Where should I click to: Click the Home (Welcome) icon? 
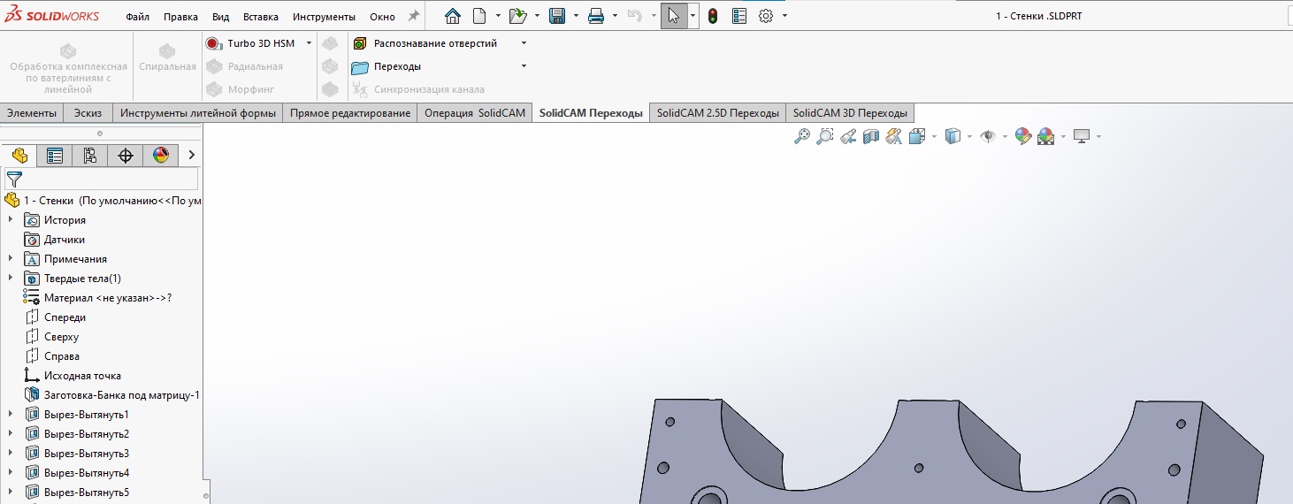point(453,16)
